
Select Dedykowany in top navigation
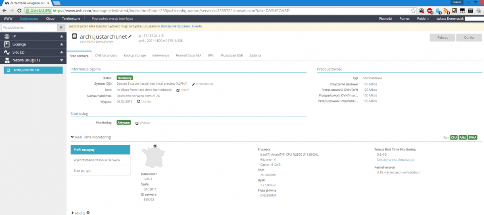(x=29, y=19)
